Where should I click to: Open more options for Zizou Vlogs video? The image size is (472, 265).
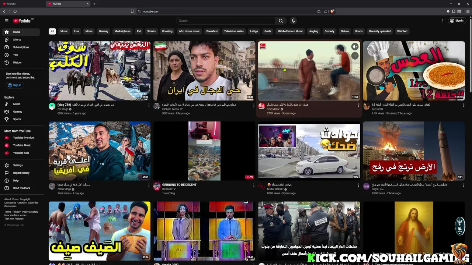click(x=149, y=185)
